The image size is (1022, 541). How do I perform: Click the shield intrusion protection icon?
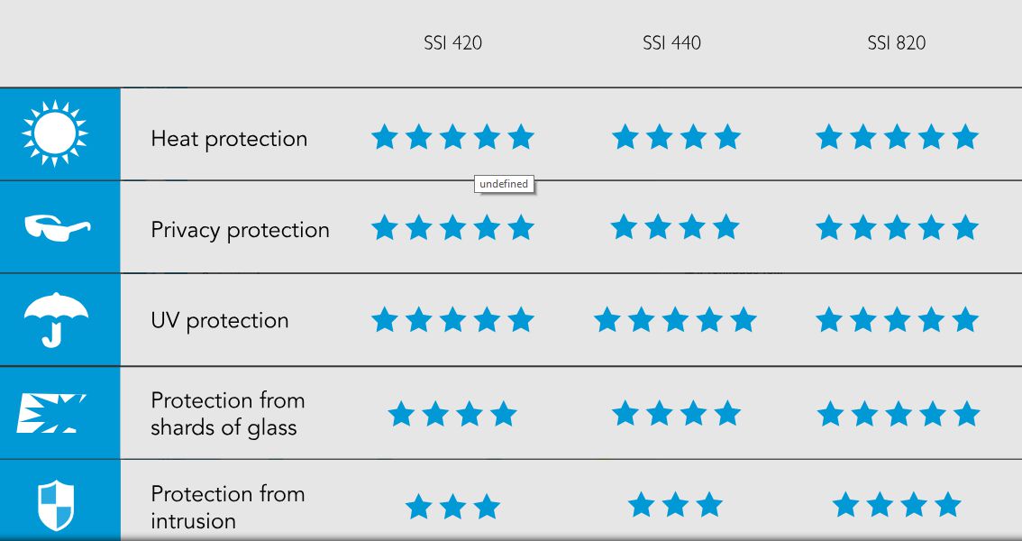(x=55, y=505)
